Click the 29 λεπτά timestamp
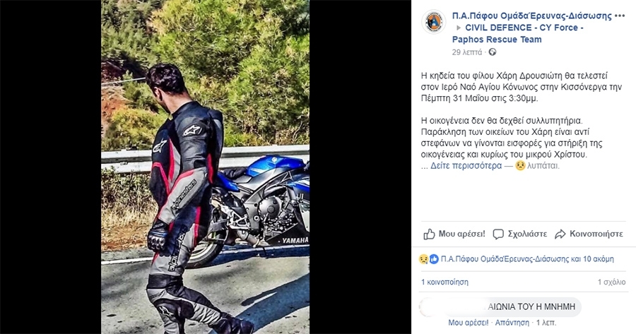 (x=467, y=52)
